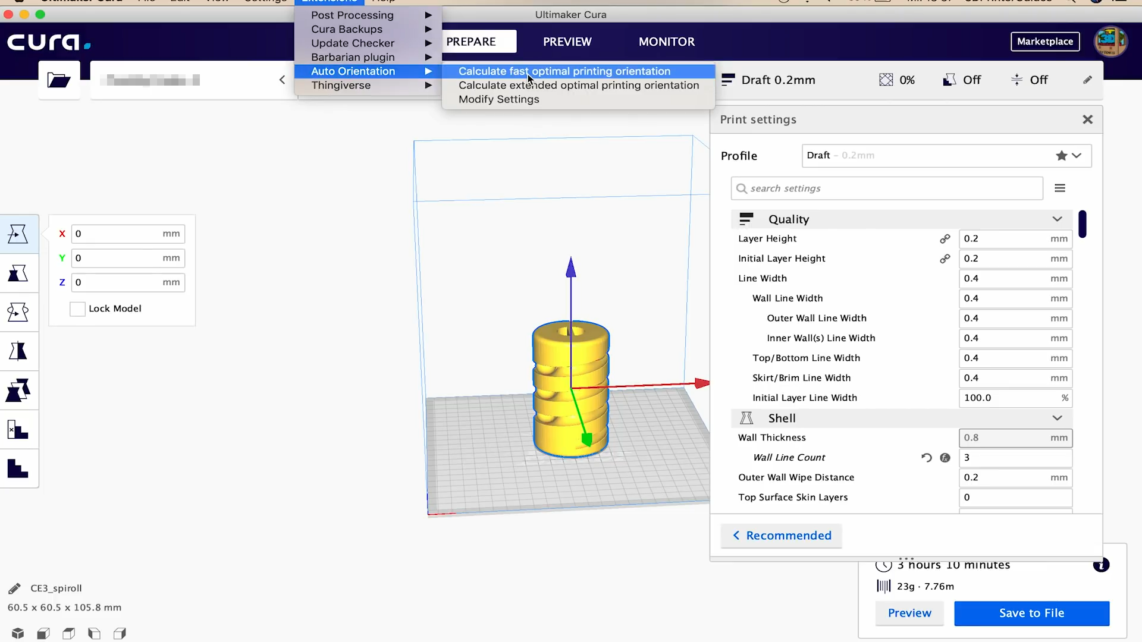Click the last left-toolbar plugin tool icon
The image size is (1142, 642).
pyautogui.click(x=18, y=468)
